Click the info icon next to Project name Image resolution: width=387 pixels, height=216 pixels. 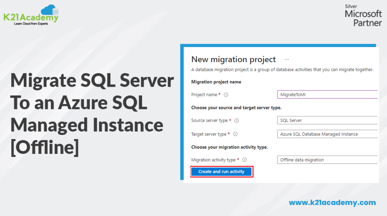[226, 95]
